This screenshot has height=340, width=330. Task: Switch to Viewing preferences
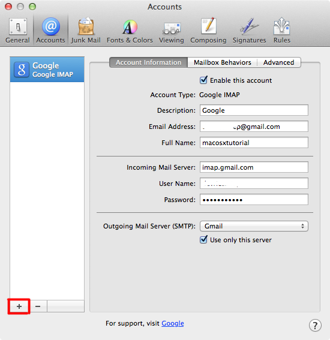[172, 31]
